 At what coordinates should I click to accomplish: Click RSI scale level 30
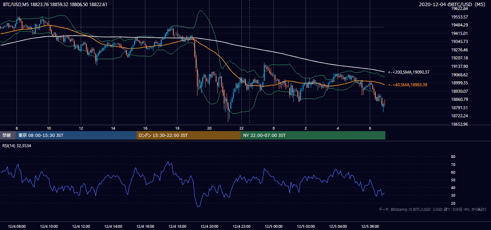pyautogui.click(x=453, y=195)
